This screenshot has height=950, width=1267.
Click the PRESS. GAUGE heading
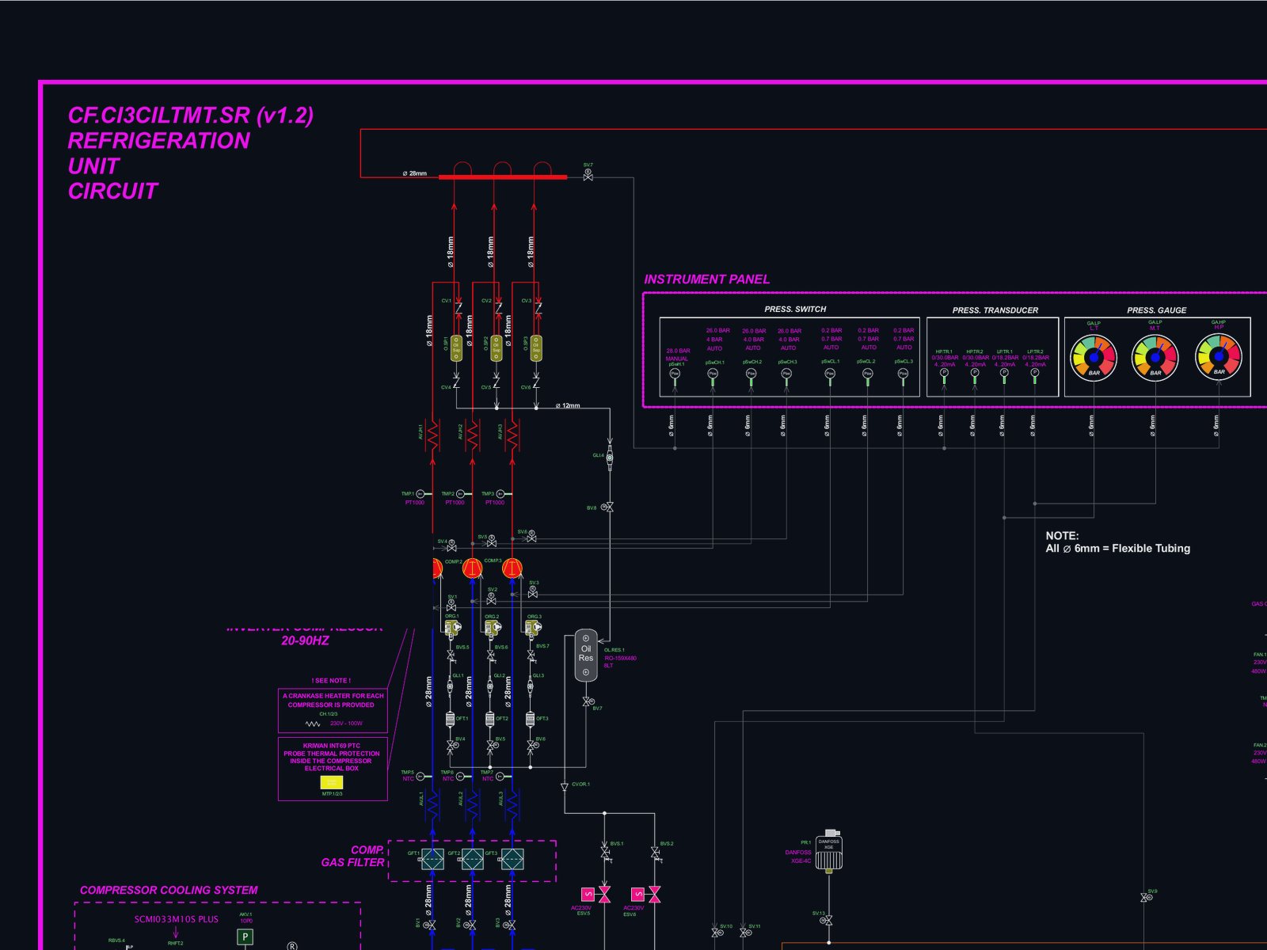pos(1156,310)
